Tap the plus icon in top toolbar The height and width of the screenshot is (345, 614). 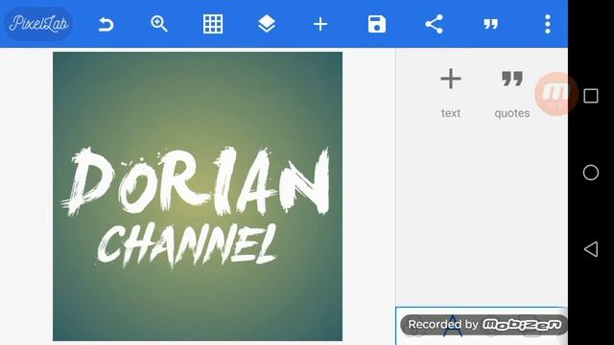pyautogui.click(x=320, y=24)
